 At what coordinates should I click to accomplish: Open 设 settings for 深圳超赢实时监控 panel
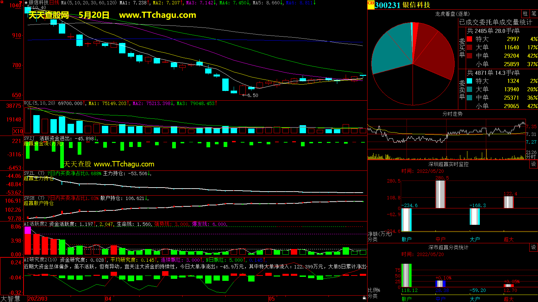533,164
